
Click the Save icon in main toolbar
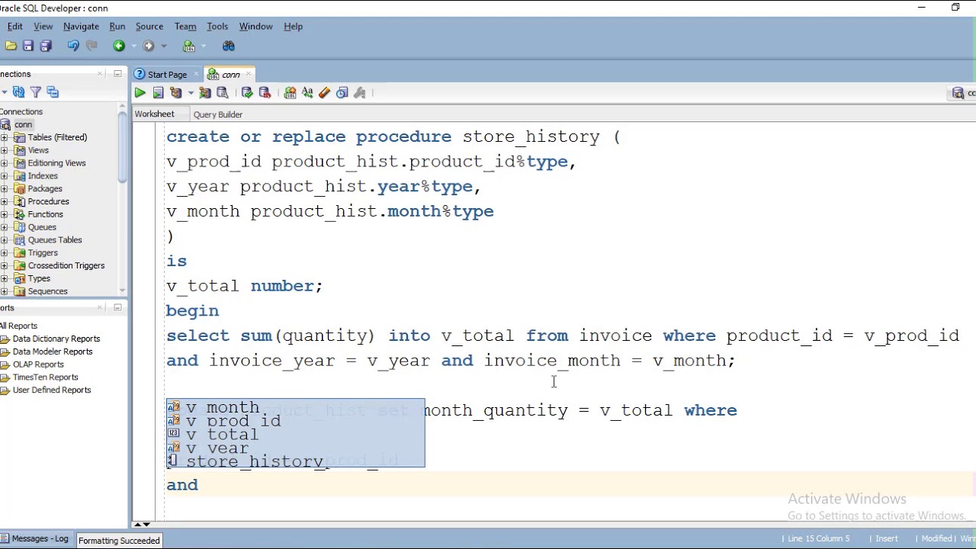tap(28, 47)
